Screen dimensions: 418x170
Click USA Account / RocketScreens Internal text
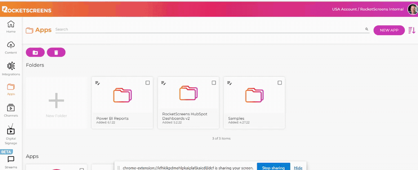pyautogui.click(x=368, y=9)
